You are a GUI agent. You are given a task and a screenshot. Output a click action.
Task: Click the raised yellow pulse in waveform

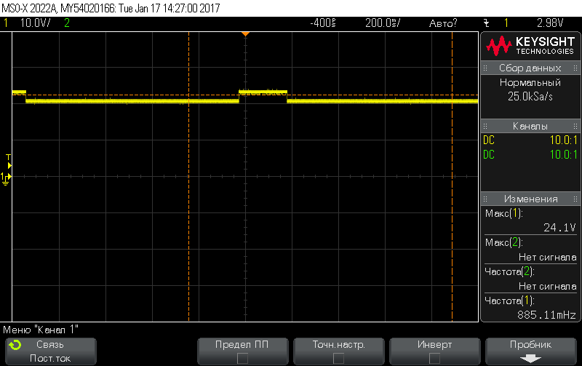tap(263, 92)
